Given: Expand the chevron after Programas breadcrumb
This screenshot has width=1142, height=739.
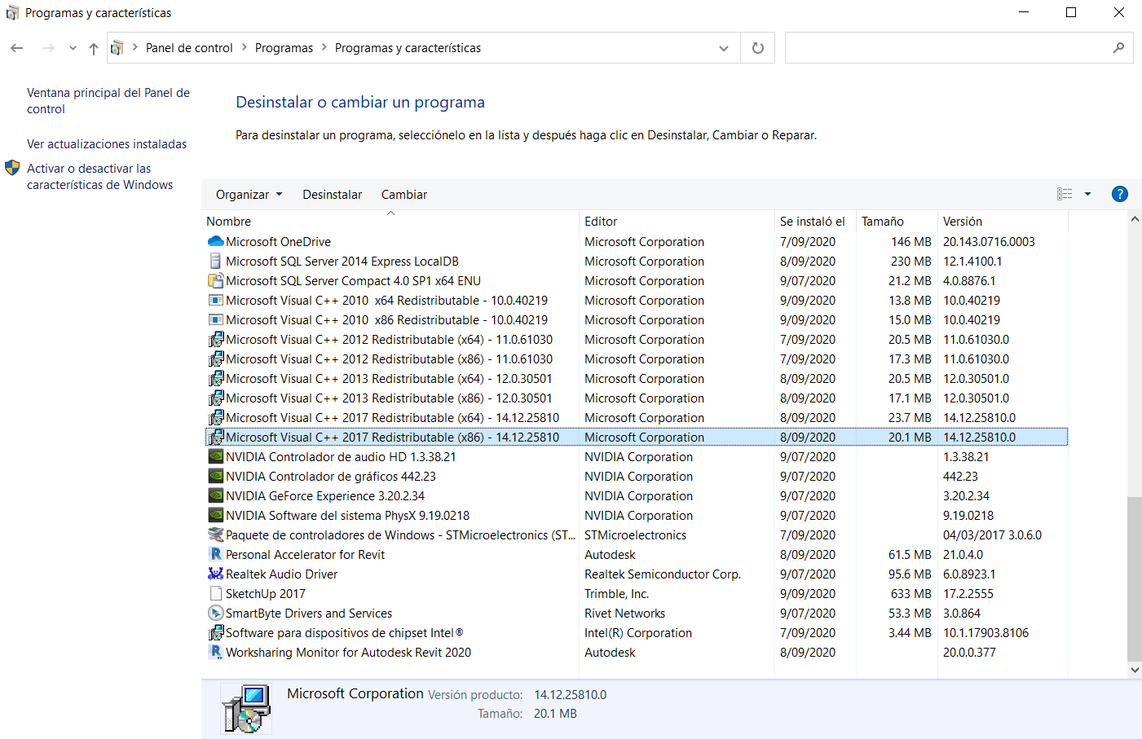Looking at the screenshot, I should click(324, 48).
